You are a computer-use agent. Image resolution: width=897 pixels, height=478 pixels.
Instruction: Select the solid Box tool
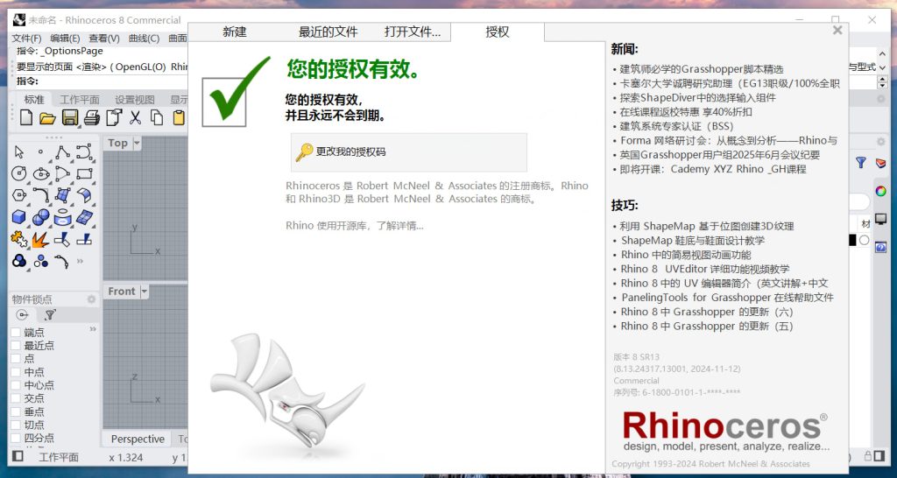tap(19, 217)
